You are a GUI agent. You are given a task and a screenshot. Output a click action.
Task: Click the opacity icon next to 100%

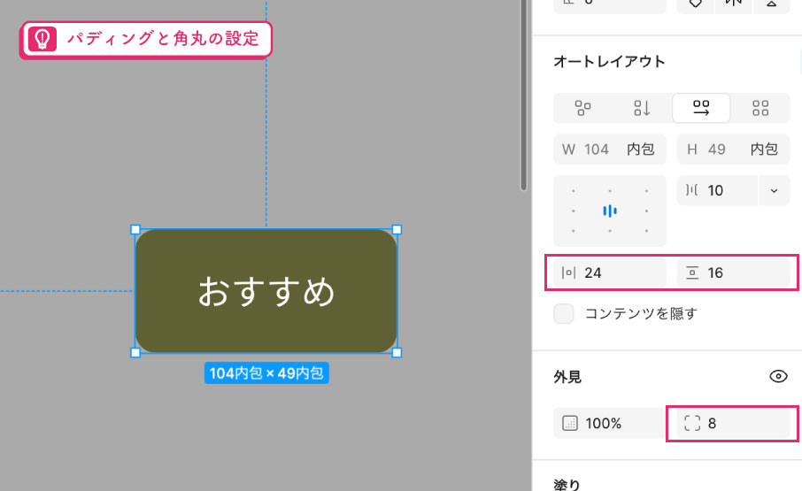570,423
